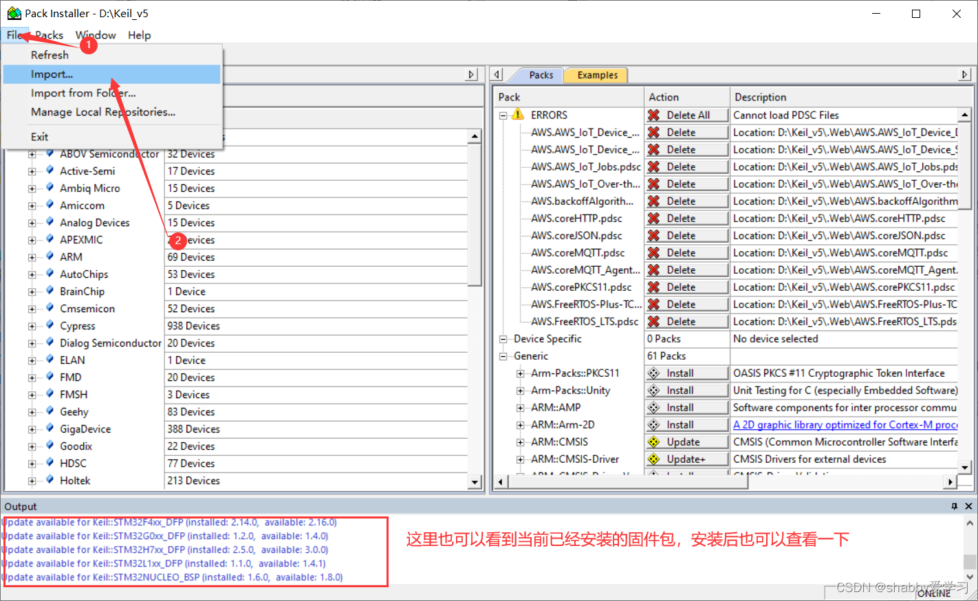Image resolution: width=978 pixels, height=601 pixels.
Task: Click the FMSH vendor icon
Action: [x=50, y=394]
